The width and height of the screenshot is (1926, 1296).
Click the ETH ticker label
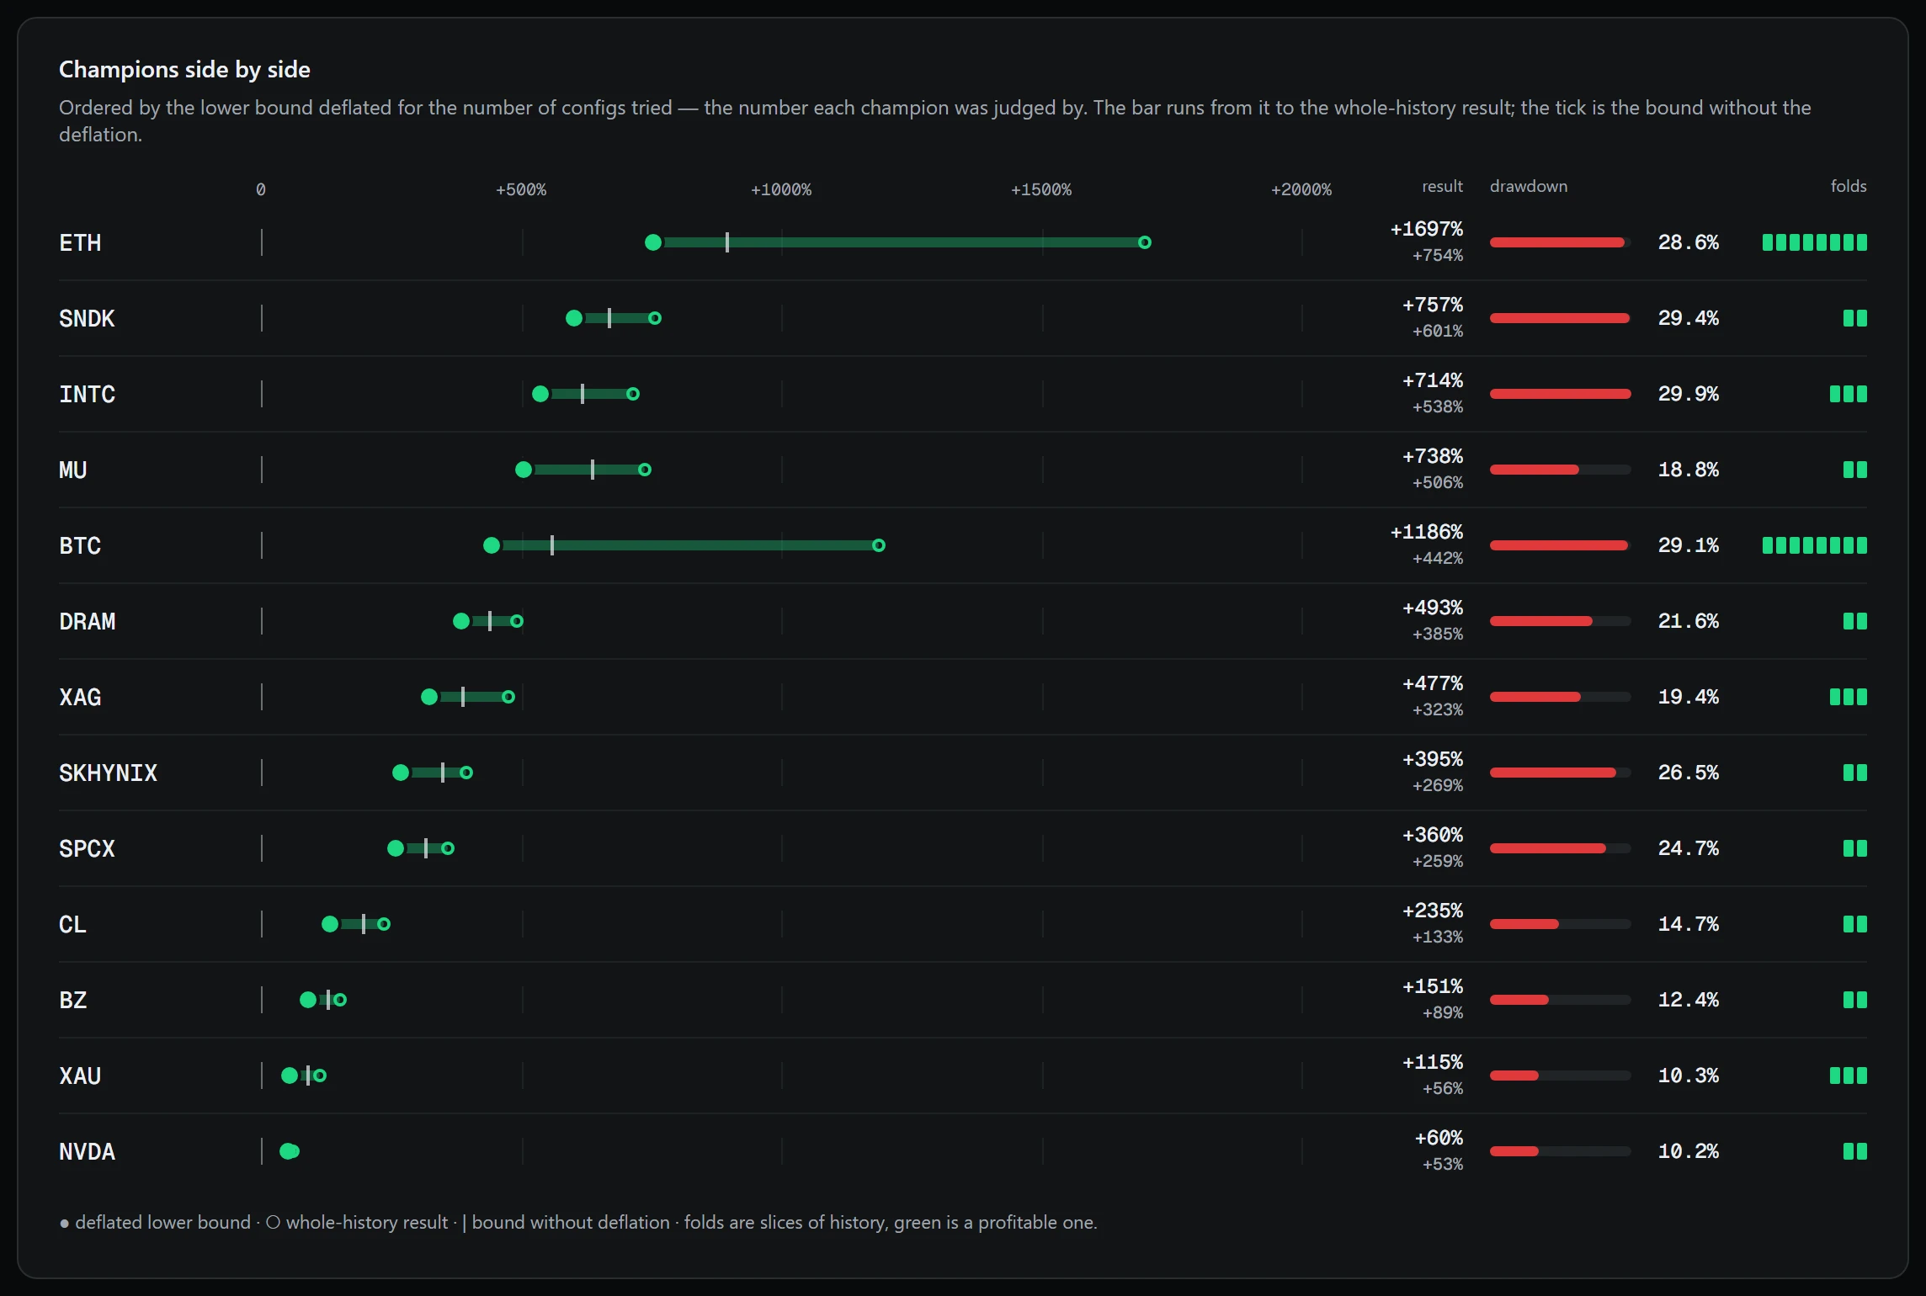[80, 243]
